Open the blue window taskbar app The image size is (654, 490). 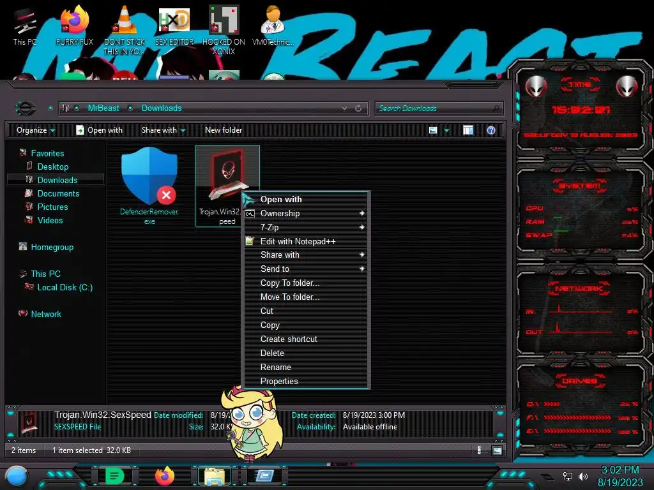(x=264, y=475)
